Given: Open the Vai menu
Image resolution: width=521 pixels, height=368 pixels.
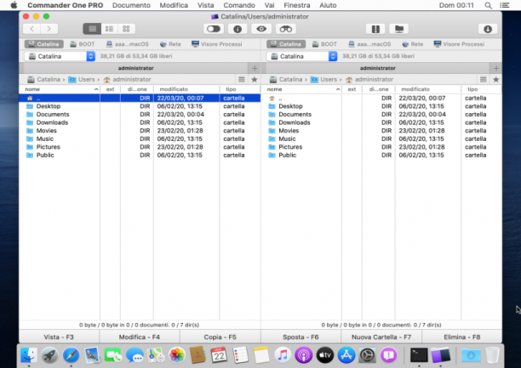Looking at the screenshot, I should [x=270, y=5].
